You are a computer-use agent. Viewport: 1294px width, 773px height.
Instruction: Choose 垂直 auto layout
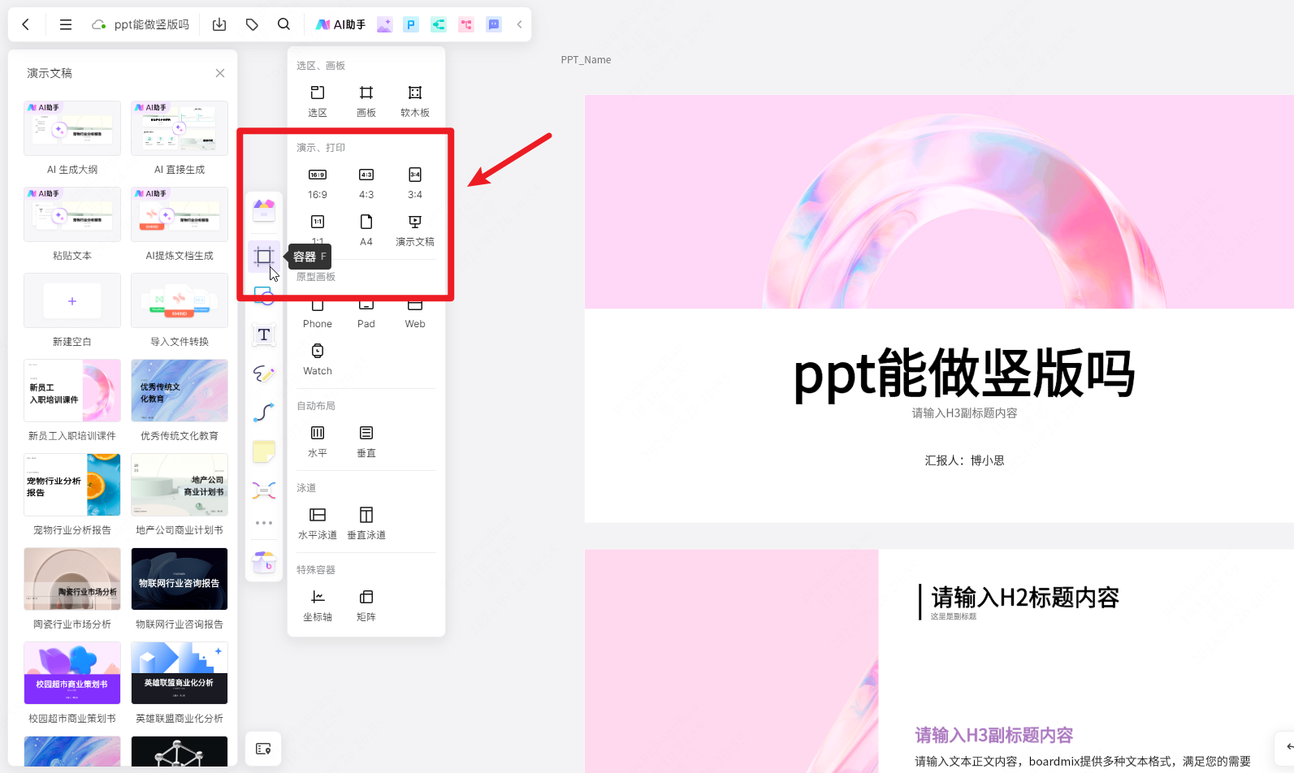[366, 441]
